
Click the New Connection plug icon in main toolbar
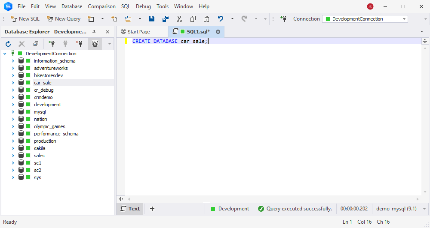point(283,19)
